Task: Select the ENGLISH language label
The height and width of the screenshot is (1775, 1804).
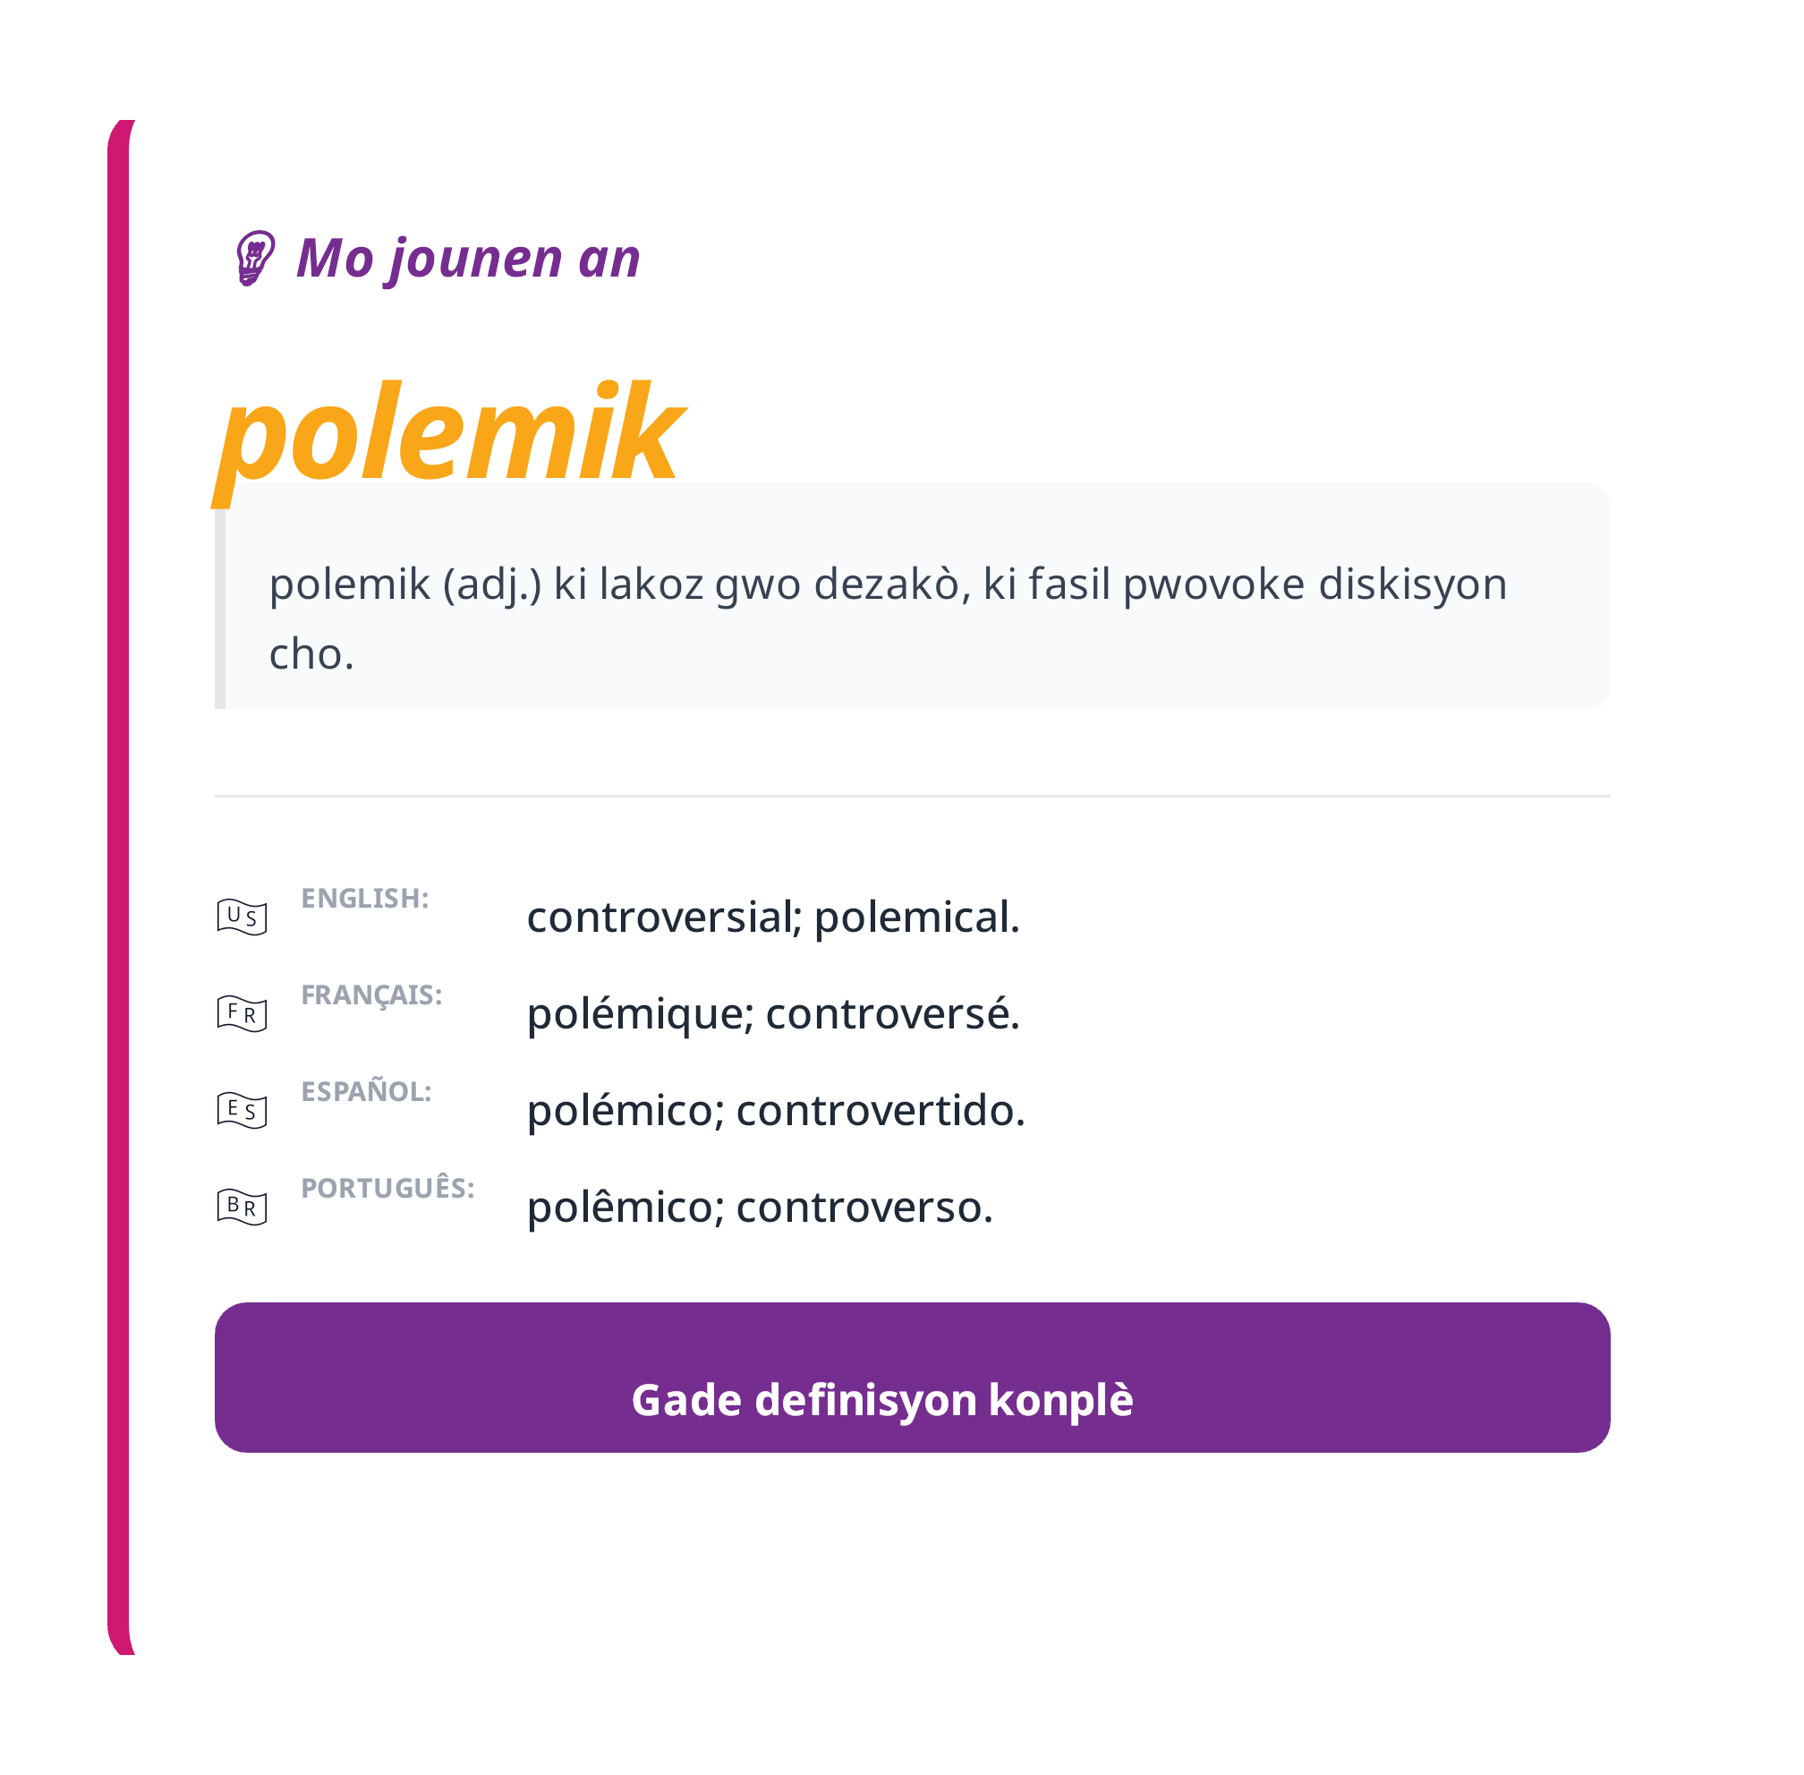Action: click(364, 898)
